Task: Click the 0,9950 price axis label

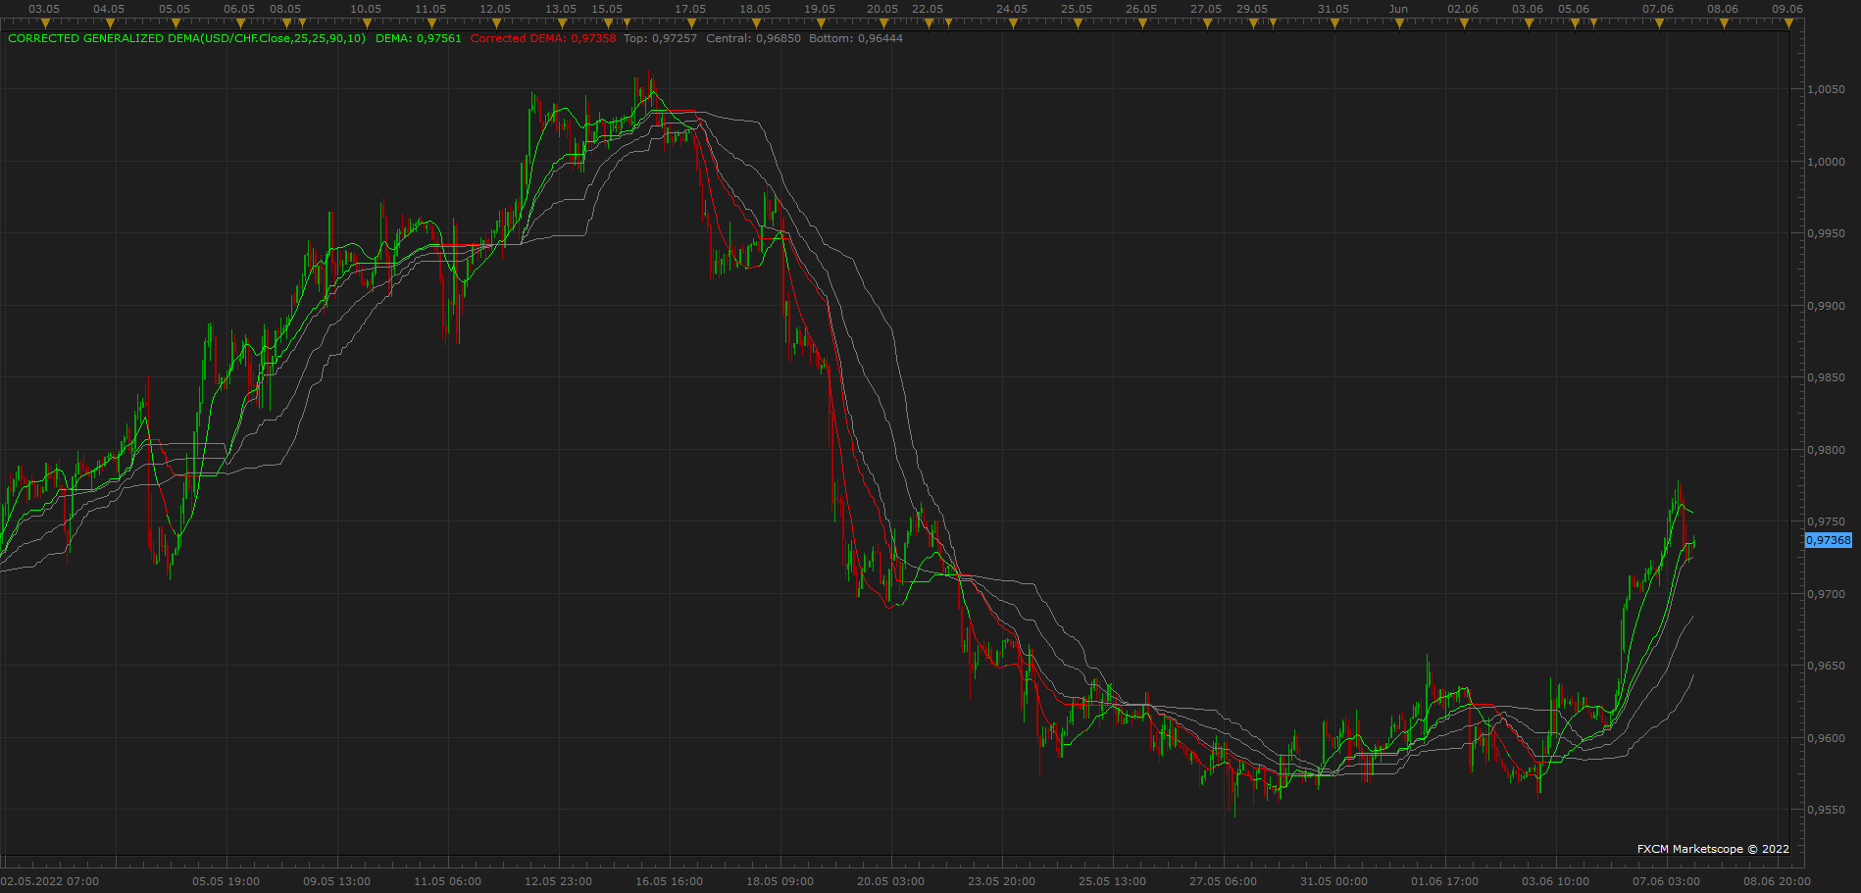Action: [1826, 233]
